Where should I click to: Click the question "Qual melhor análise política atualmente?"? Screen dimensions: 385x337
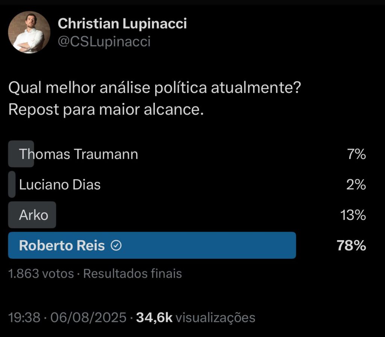coord(154,88)
